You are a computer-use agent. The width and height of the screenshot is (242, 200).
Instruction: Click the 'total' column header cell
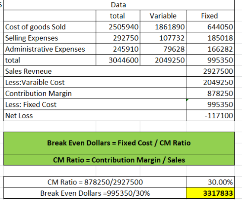pyautogui.click(x=118, y=16)
